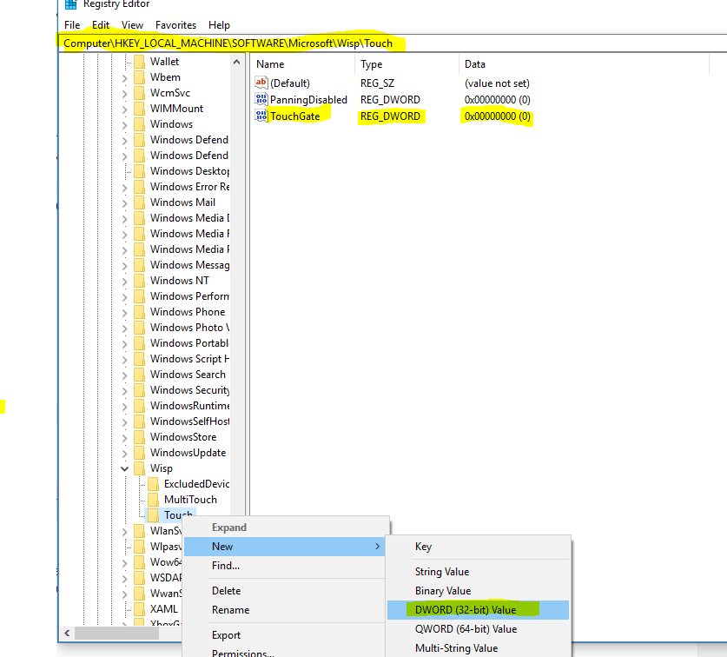Expand the Wbem tree node
This screenshot has height=657, width=727.
124,78
